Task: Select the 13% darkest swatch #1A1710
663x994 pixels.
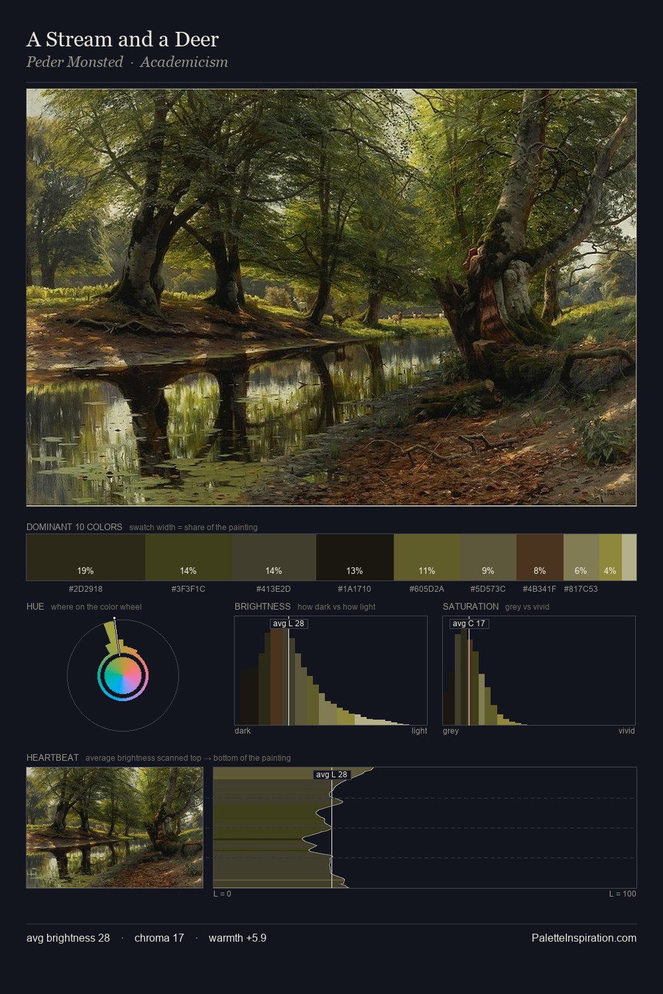Action: point(355,557)
